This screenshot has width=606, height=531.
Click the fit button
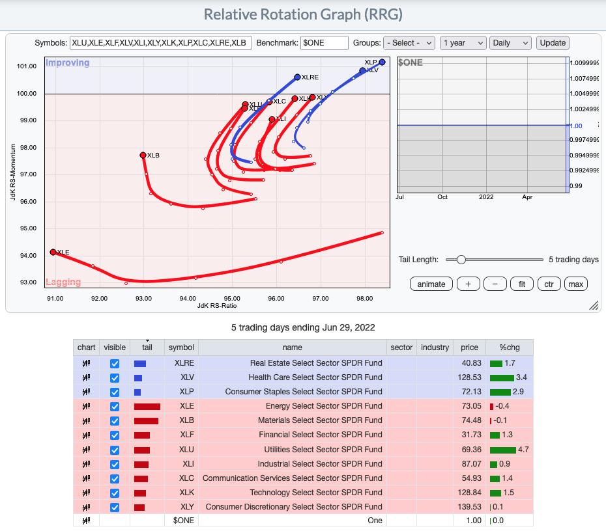(x=522, y=284)
